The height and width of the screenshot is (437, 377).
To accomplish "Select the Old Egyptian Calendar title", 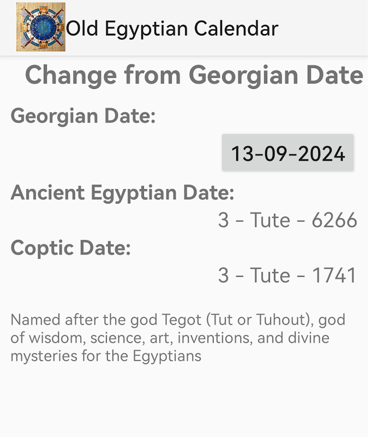I will (172, 28).
